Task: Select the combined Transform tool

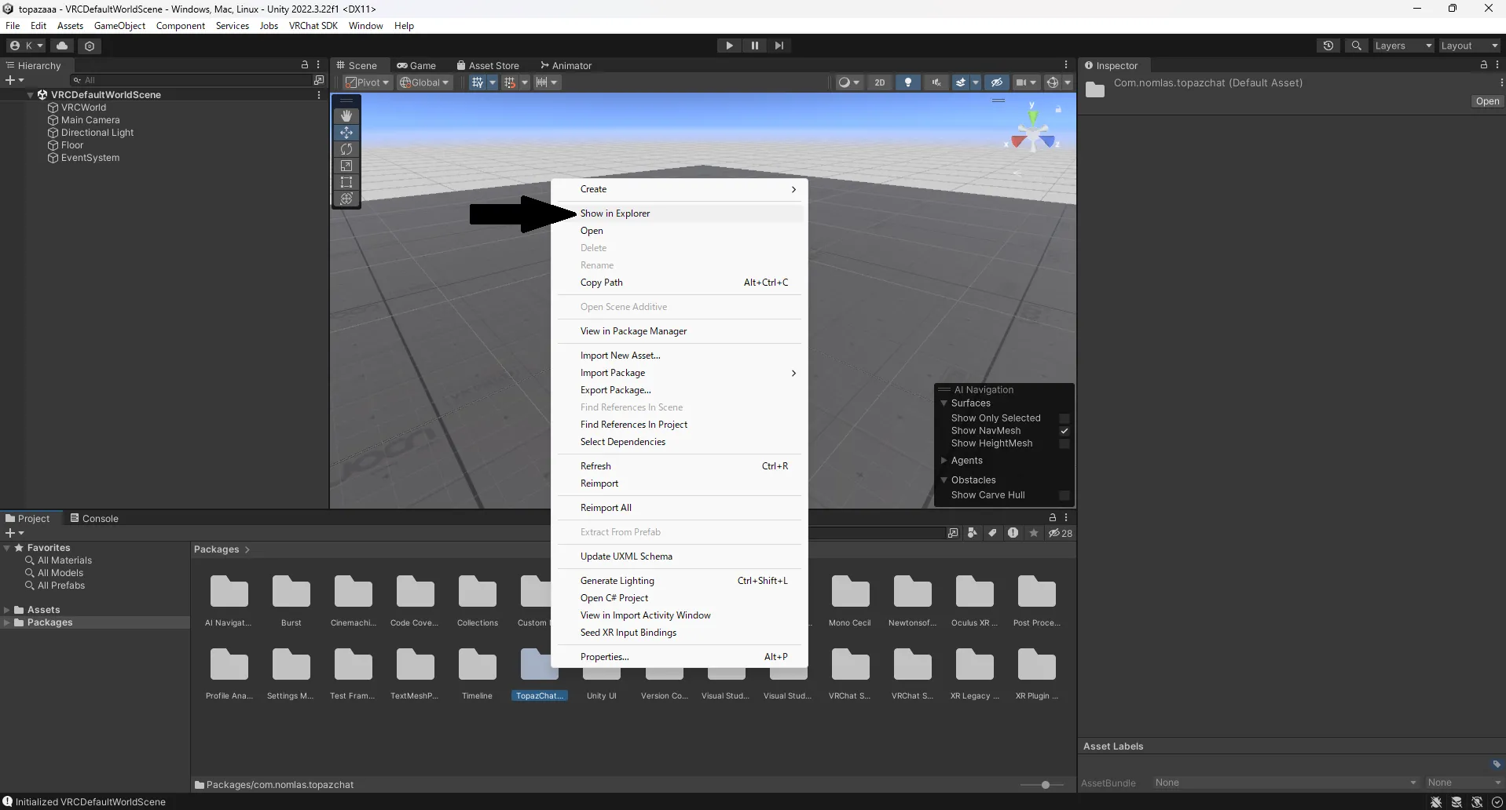Action: coord(346,199)
